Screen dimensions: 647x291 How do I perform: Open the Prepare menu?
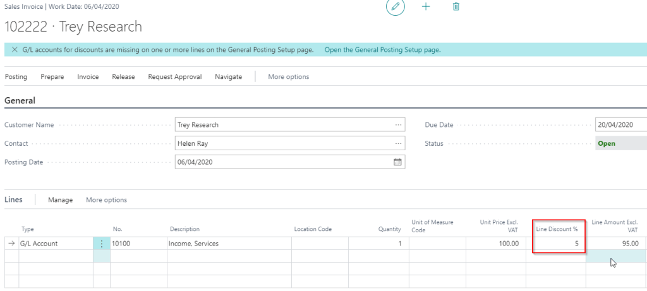pyautogui.click(x=52, y=77)
